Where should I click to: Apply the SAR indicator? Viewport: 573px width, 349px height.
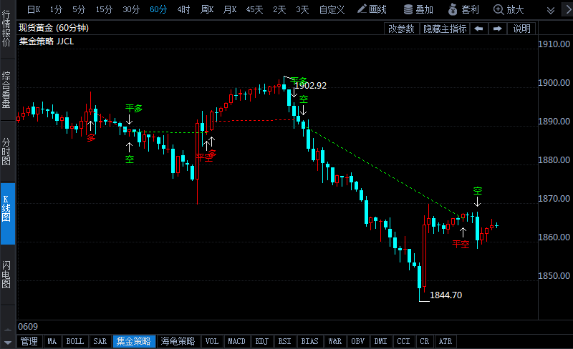100,341
